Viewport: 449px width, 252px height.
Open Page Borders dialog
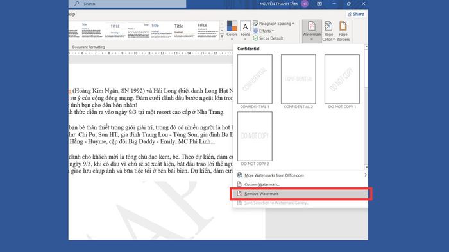click(343, 31)
